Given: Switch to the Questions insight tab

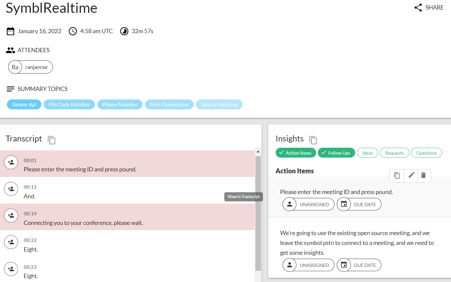Looking at the screenshot, I should point(426,153).
